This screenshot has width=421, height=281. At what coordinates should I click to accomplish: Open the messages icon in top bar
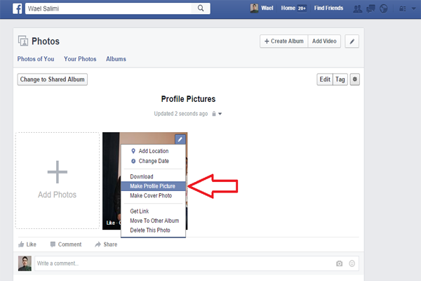tap(370, 8)
